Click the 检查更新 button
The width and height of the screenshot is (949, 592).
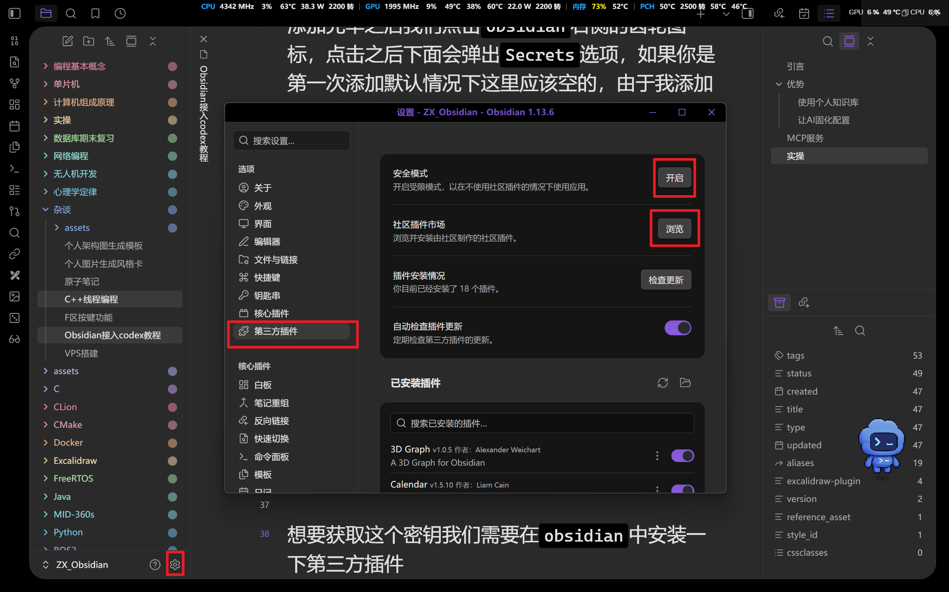tap(666, 280)
